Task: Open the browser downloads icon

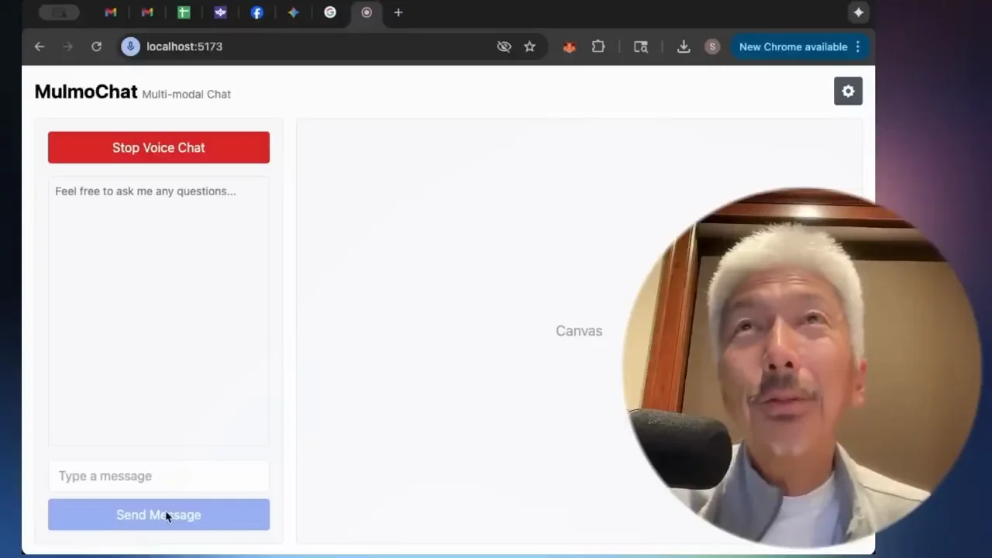Action: click(x=684, y=46)
